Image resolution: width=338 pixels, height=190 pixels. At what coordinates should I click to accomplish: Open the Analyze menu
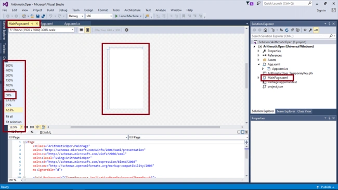click(x=161, y=10)
